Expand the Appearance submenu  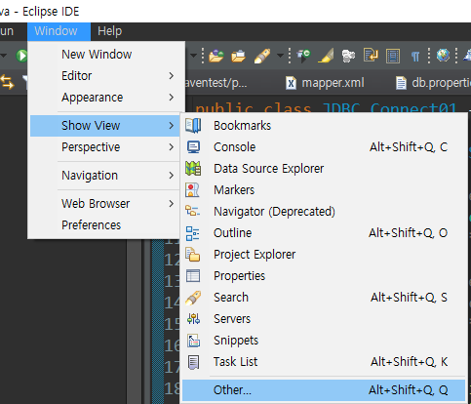[106, 98]
